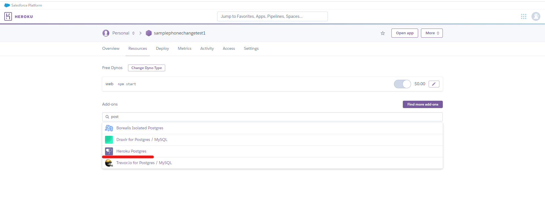Screen dimensions: 545x217
Task: Click the HEROKU wordmark
Action: [24, 17]
